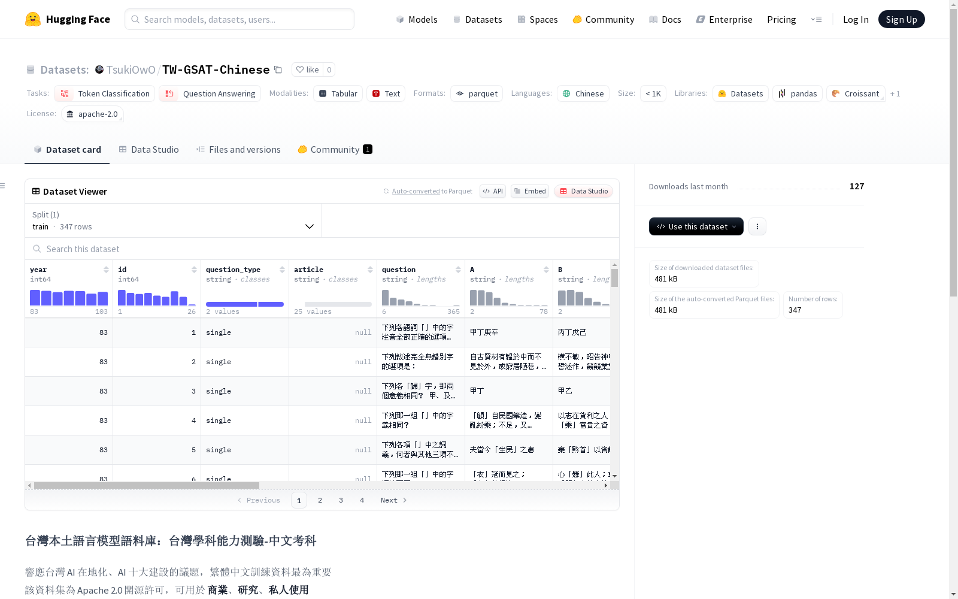958x599 pixels.
Task: Open the navigation overflow menu icon
Action: coord(816,19)
